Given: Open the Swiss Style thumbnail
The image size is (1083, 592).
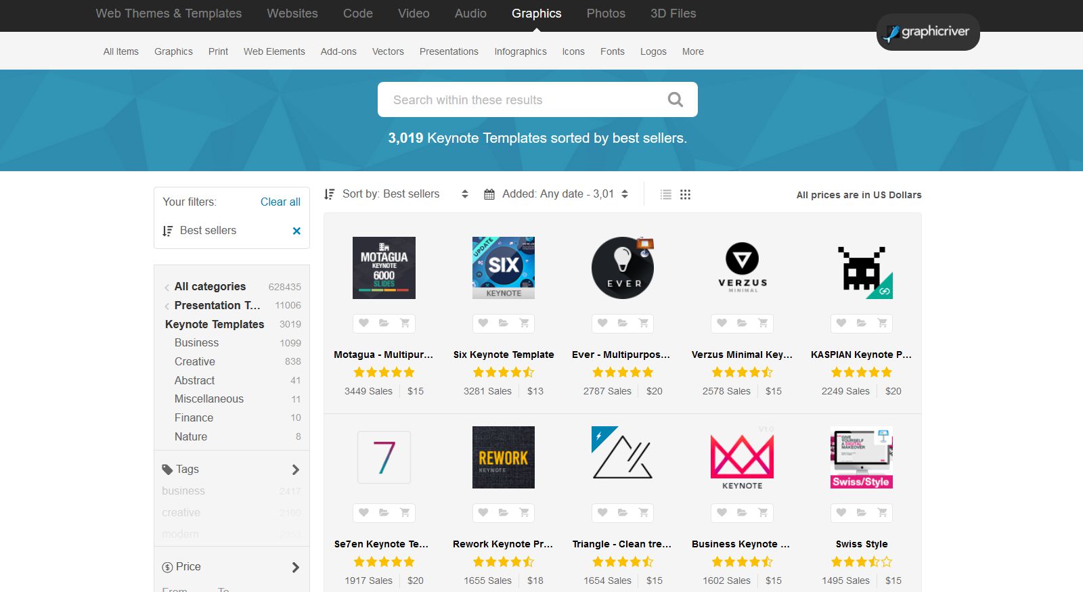Looking at the screenshot, I should coord(862,457).
